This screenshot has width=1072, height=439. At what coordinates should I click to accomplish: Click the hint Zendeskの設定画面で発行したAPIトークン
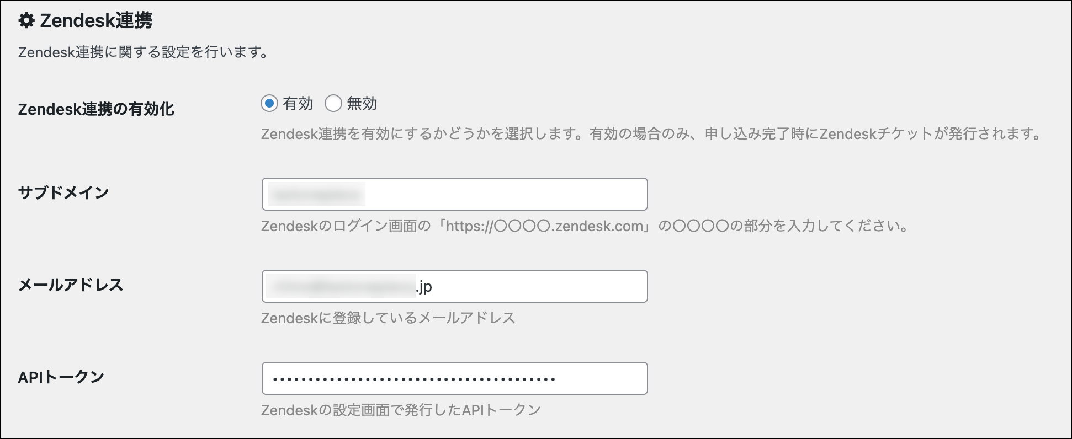(401, 410)
